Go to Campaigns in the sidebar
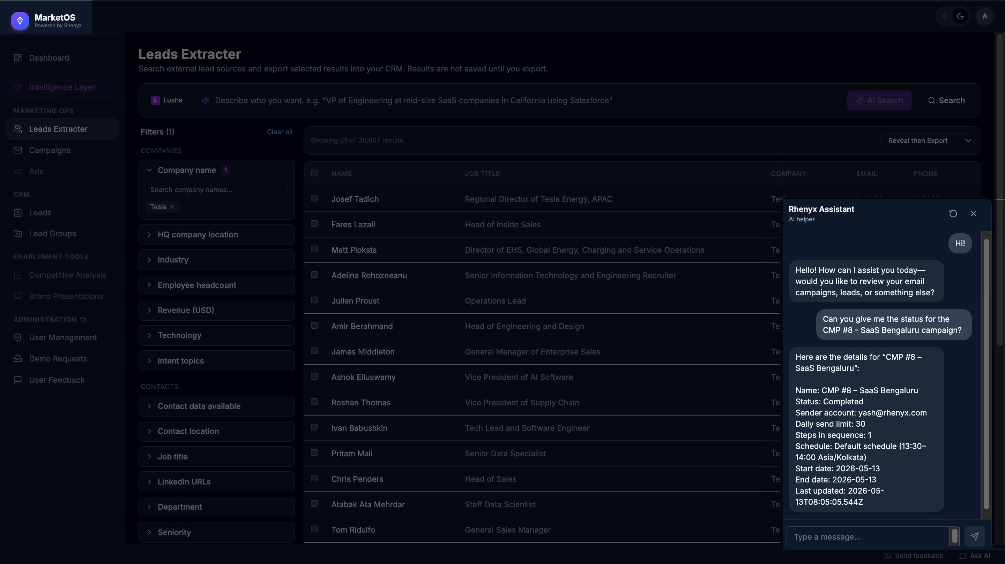Screen dimensions: 1005x564 point(62,150)
